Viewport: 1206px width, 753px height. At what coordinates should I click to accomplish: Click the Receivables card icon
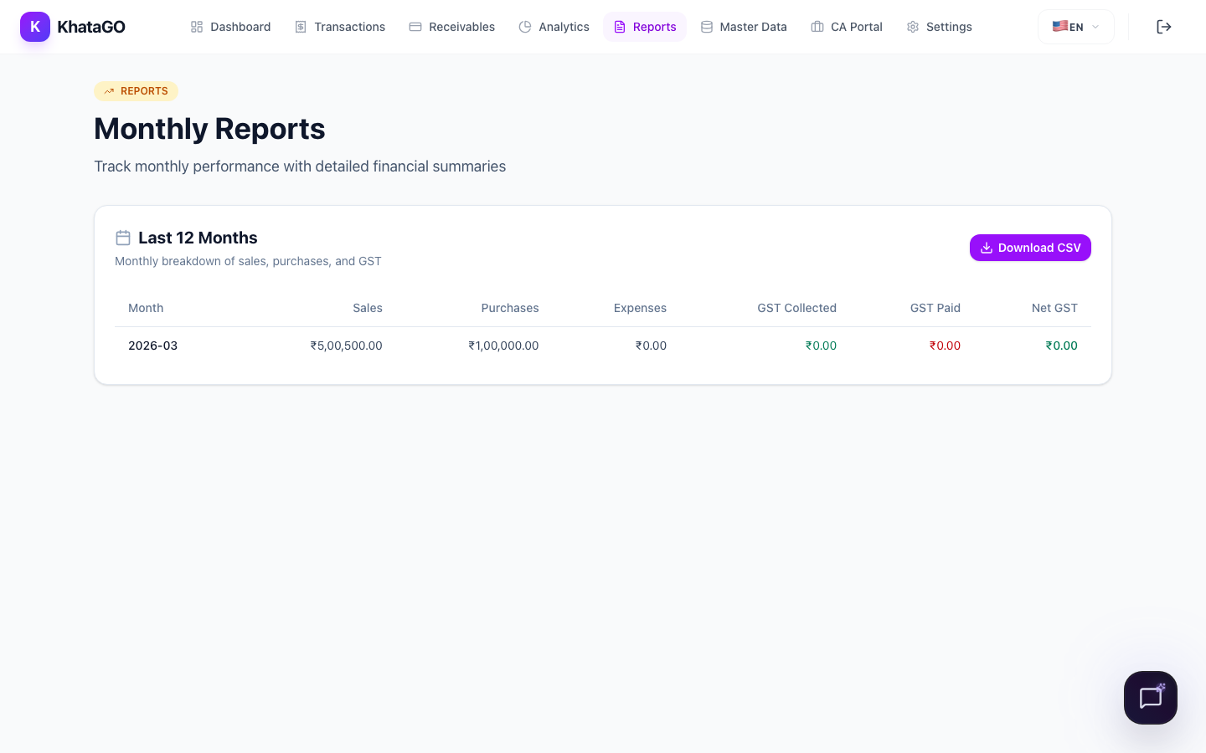click(415, 27)
